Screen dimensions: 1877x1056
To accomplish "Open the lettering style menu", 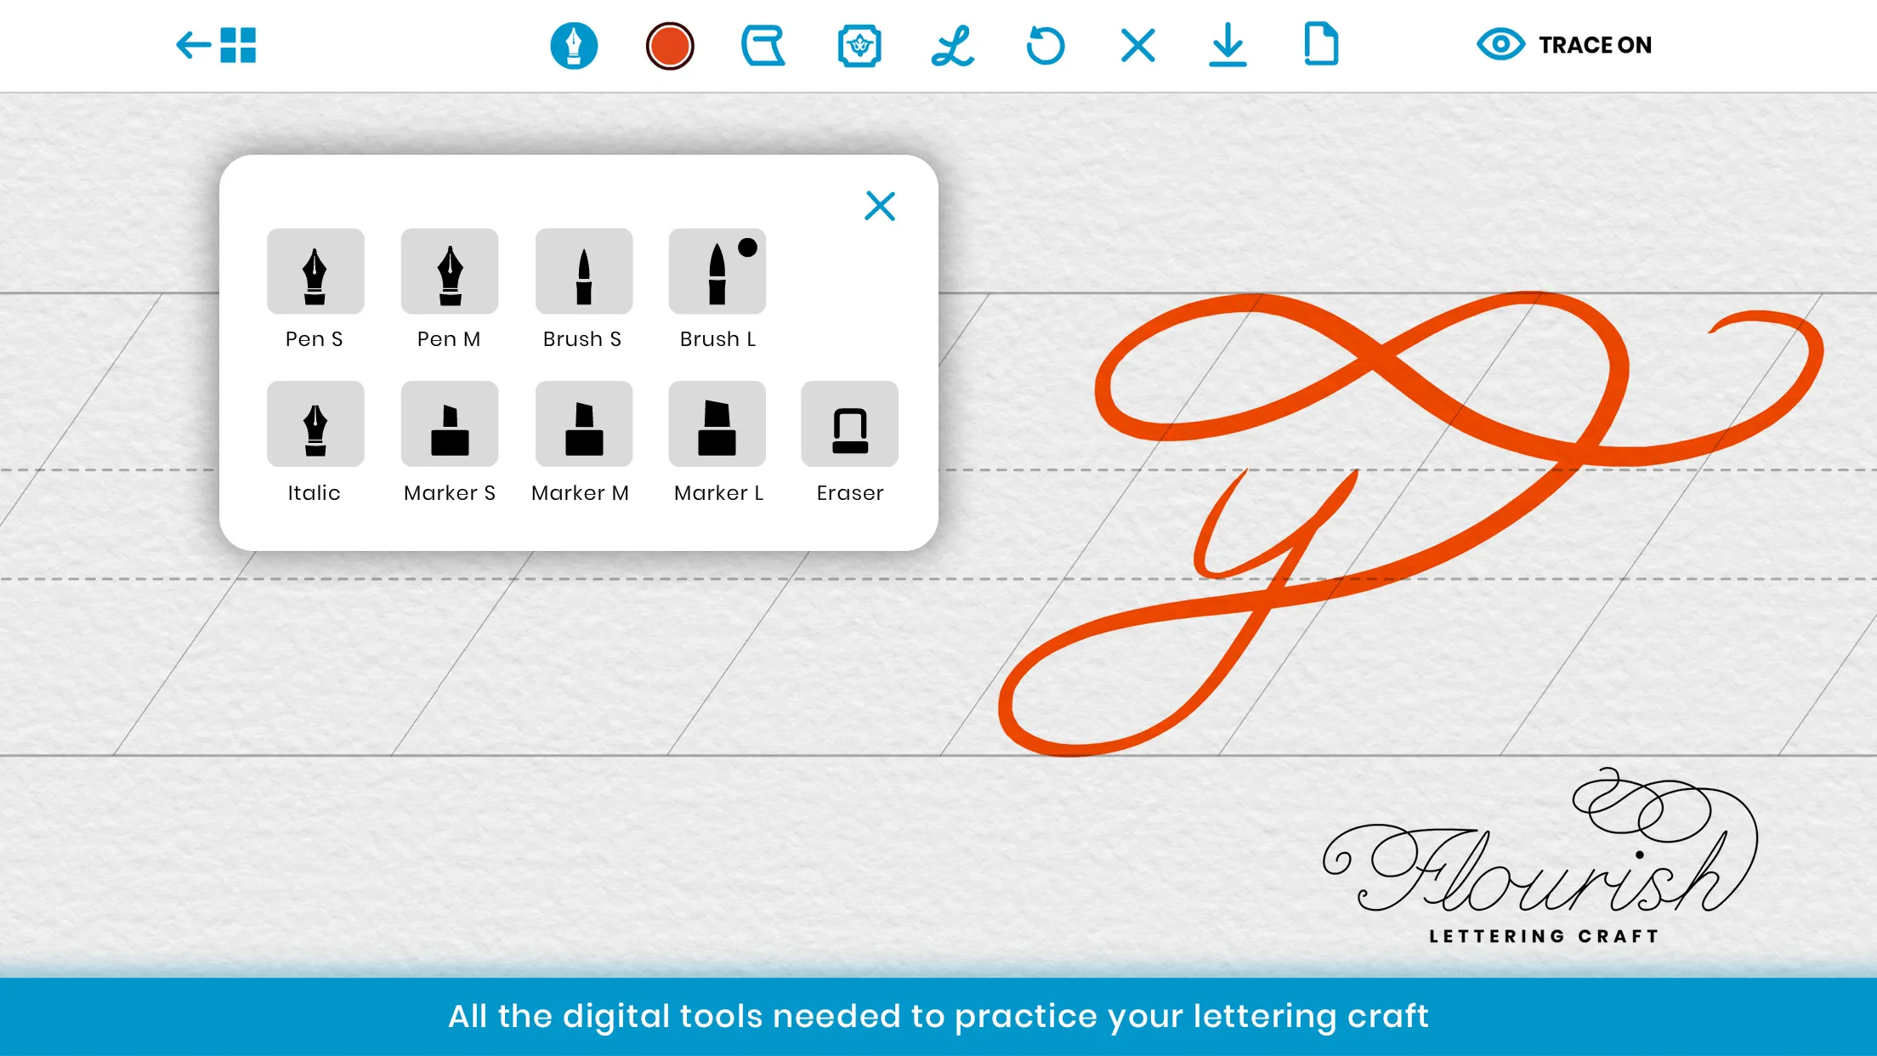I will (951, 45).
